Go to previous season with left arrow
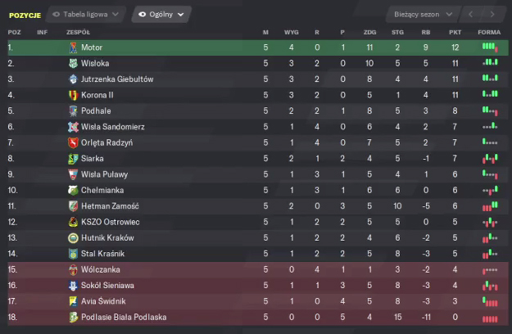The image size is (512, 334). coord(471,15)
